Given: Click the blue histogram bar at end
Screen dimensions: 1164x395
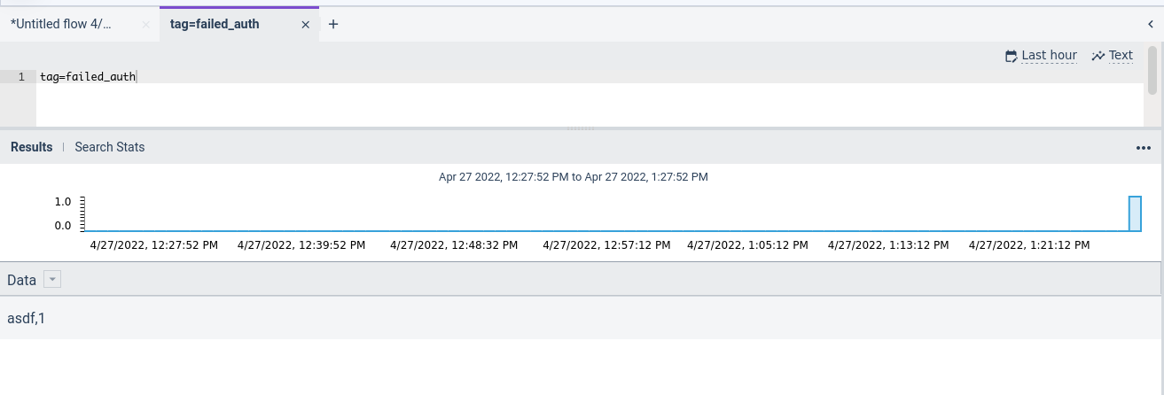Looking at the screenshot, I should (x=1135, y=214).
